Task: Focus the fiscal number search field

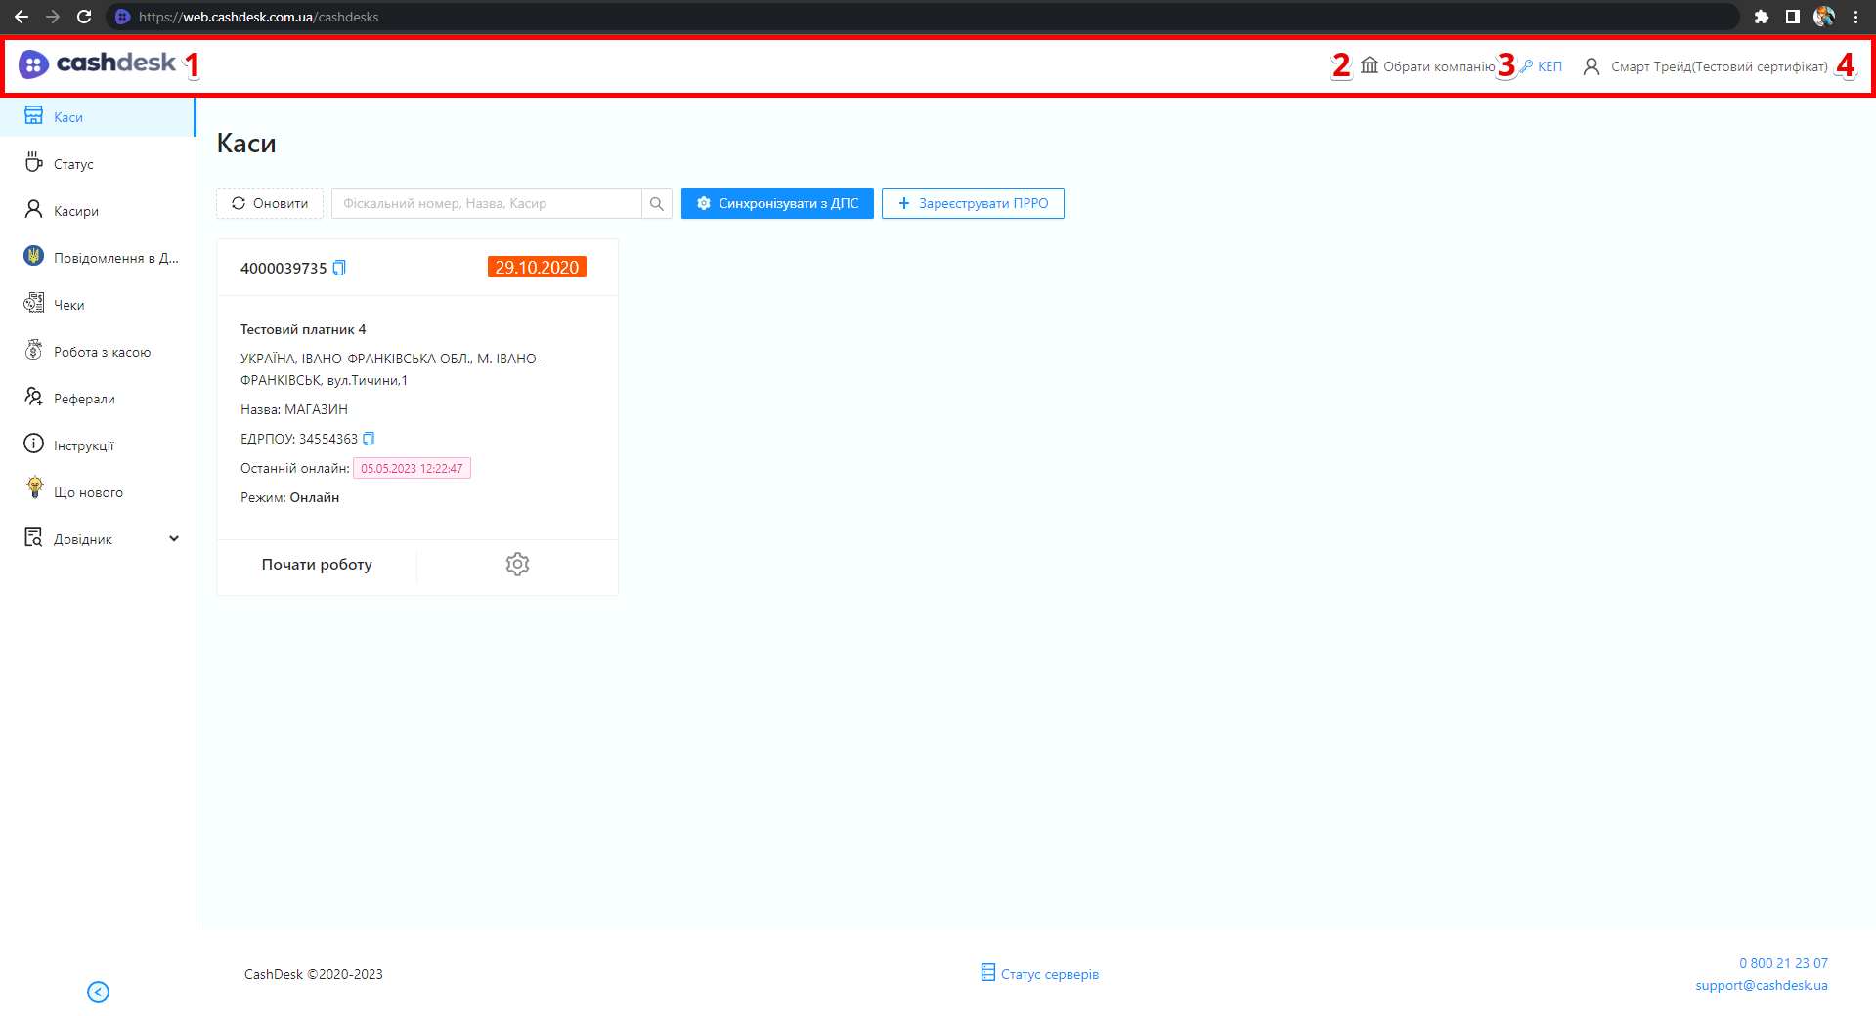Action: pyautogui.click(x=486, y=203)
